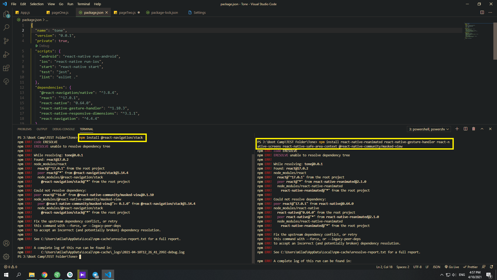The height and width of the screenshot is (280, 497).
Task: Create a new terminal with plus icon
Action: (x=457, y=129)
